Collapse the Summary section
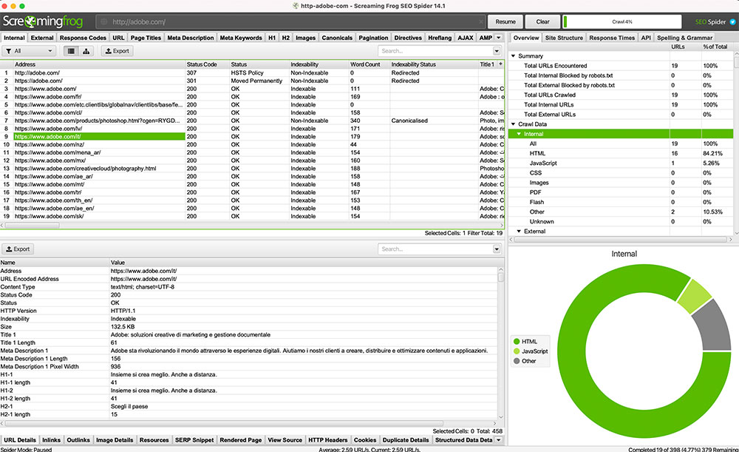This screenshot has height=452, width=739. 514,55
